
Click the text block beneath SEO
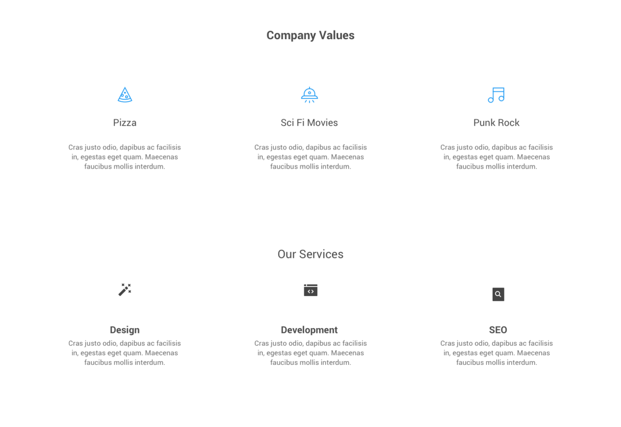pyautogui.click(x=496, y=352)
